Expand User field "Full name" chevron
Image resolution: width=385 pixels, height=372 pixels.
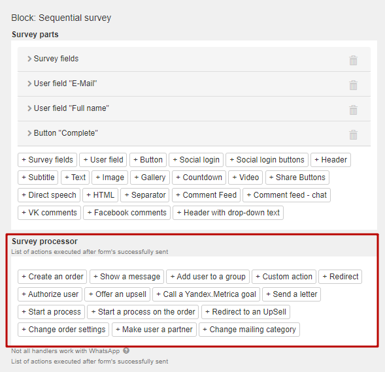click(x=29, y=108)
